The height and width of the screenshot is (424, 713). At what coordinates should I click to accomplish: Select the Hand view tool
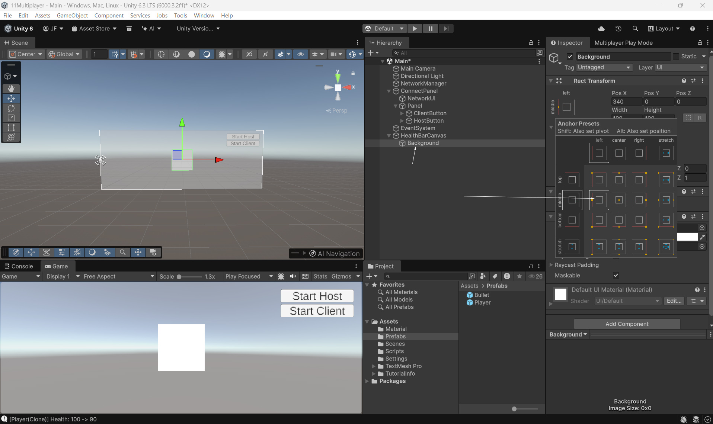pyautogui.click(x=11, y=89)
